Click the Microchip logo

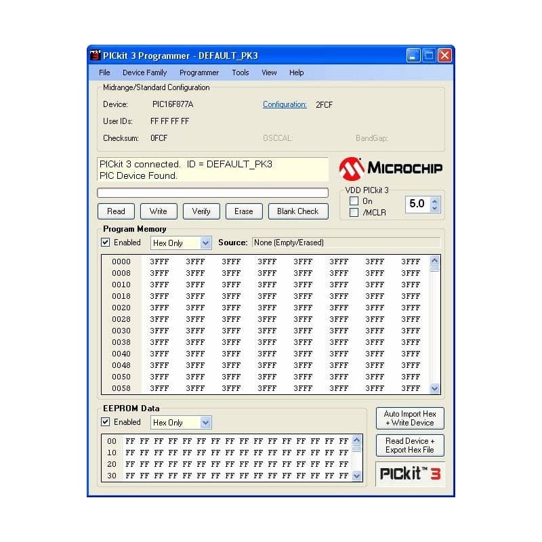[x=391, y=169]
